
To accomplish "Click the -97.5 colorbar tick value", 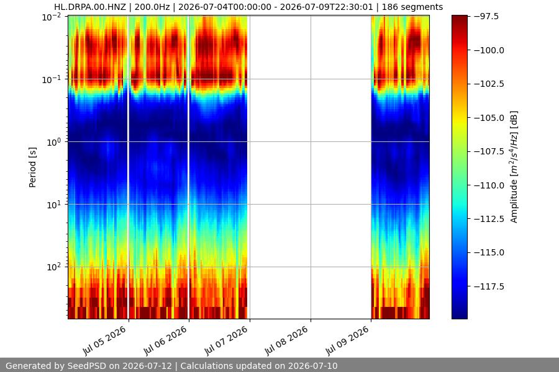I will [486, 16].
